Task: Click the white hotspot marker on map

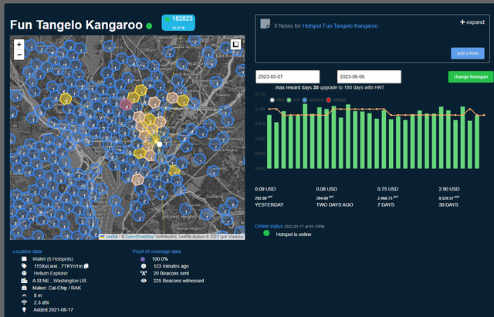Action: pyautogui.click(x=160, y=144)
